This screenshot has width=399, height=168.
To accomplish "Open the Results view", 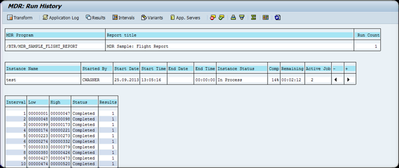I will pos(95,18).
